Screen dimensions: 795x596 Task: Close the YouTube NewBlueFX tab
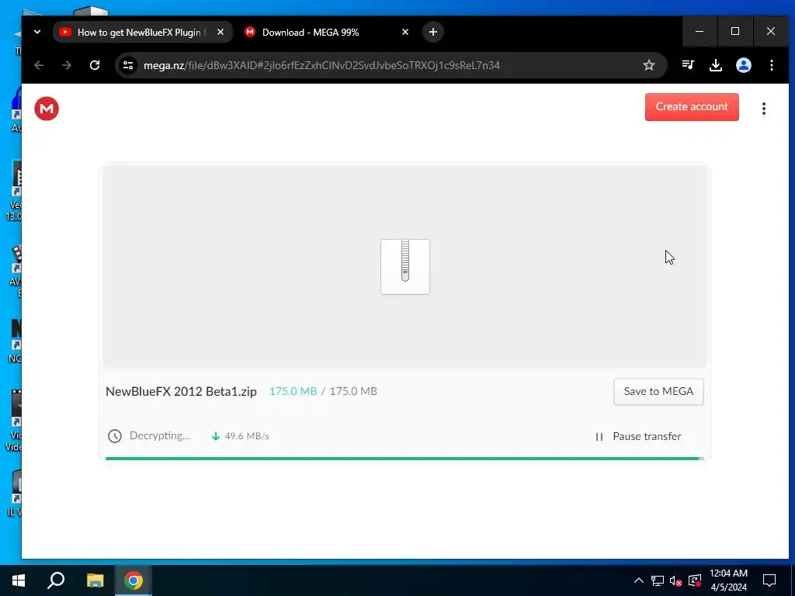pyautogui.click(x=220, y=32)
